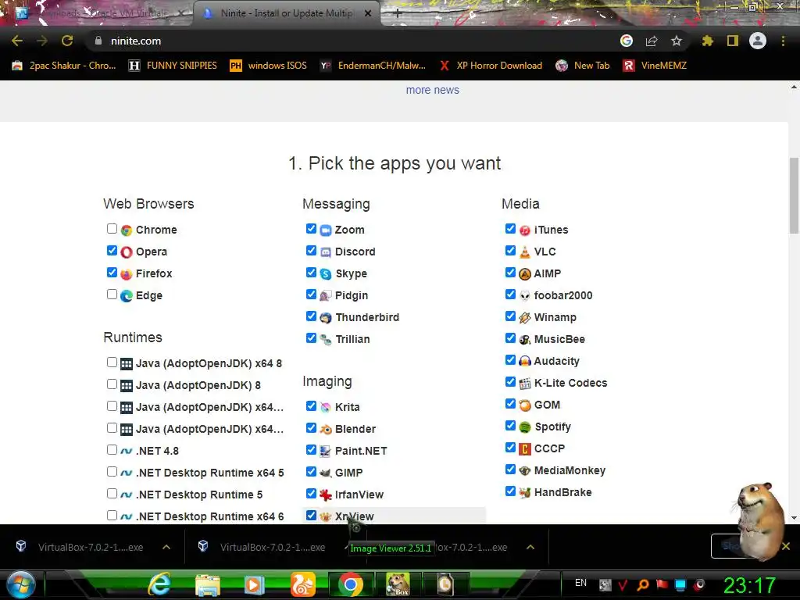Open the XP Horror Download bookmark

click(491, 66)
